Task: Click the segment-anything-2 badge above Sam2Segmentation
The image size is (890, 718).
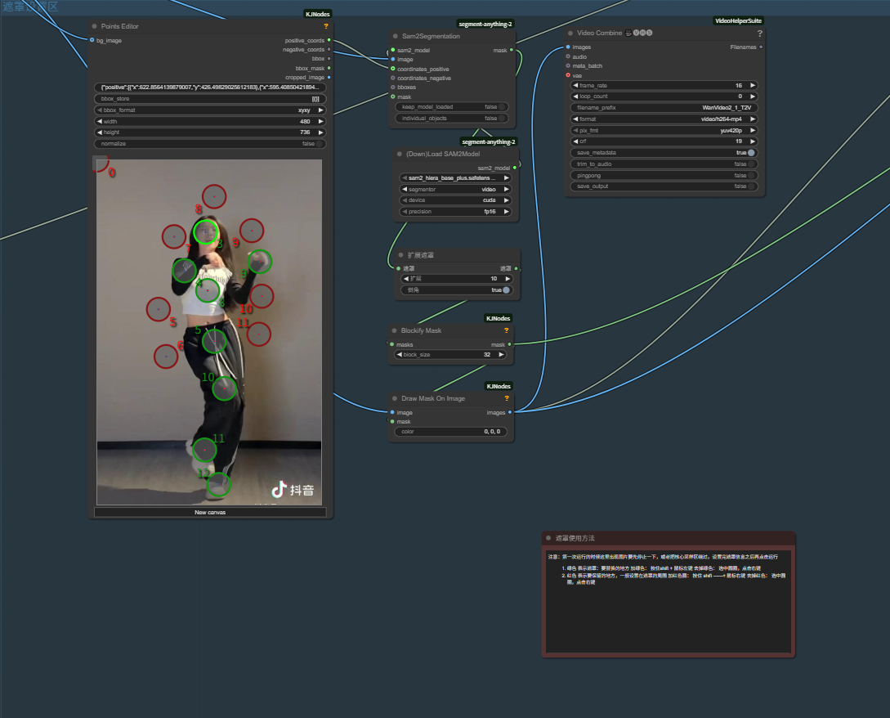Action: [x=485, y=25]
